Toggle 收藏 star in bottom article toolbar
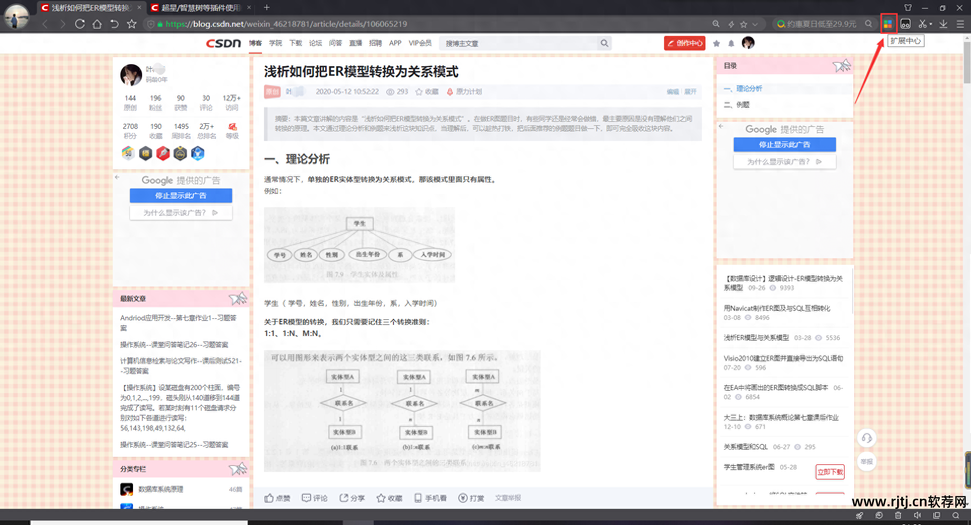The height and width of the screenshot is (525, 971). coord(389,498)
